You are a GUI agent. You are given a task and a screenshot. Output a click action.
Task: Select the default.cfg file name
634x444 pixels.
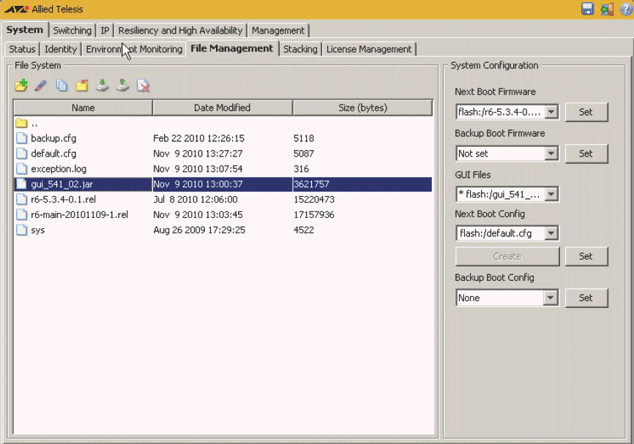[53, 154]
